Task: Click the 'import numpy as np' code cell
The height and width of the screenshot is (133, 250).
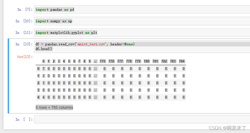Action: [x=142, y=21]
